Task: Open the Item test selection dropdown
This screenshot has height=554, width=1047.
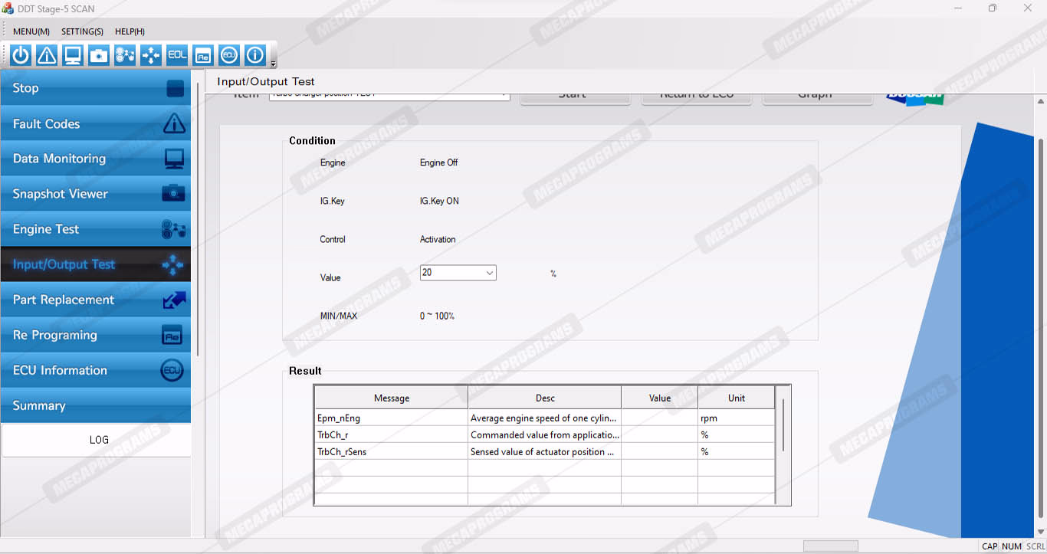Action: [x=502, y=96]
